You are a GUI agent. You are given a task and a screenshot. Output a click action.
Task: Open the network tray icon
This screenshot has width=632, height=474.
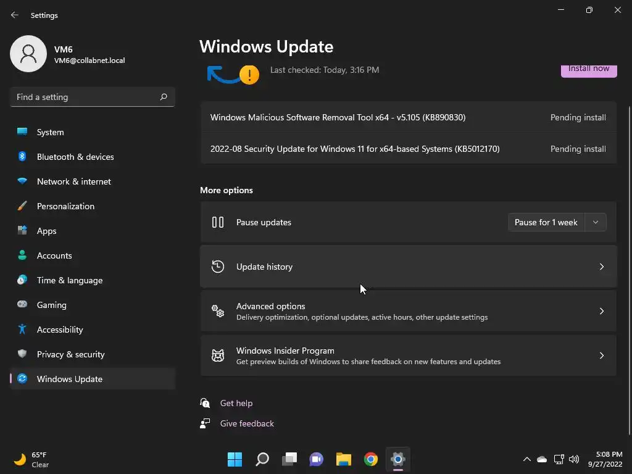click(559, 459)
